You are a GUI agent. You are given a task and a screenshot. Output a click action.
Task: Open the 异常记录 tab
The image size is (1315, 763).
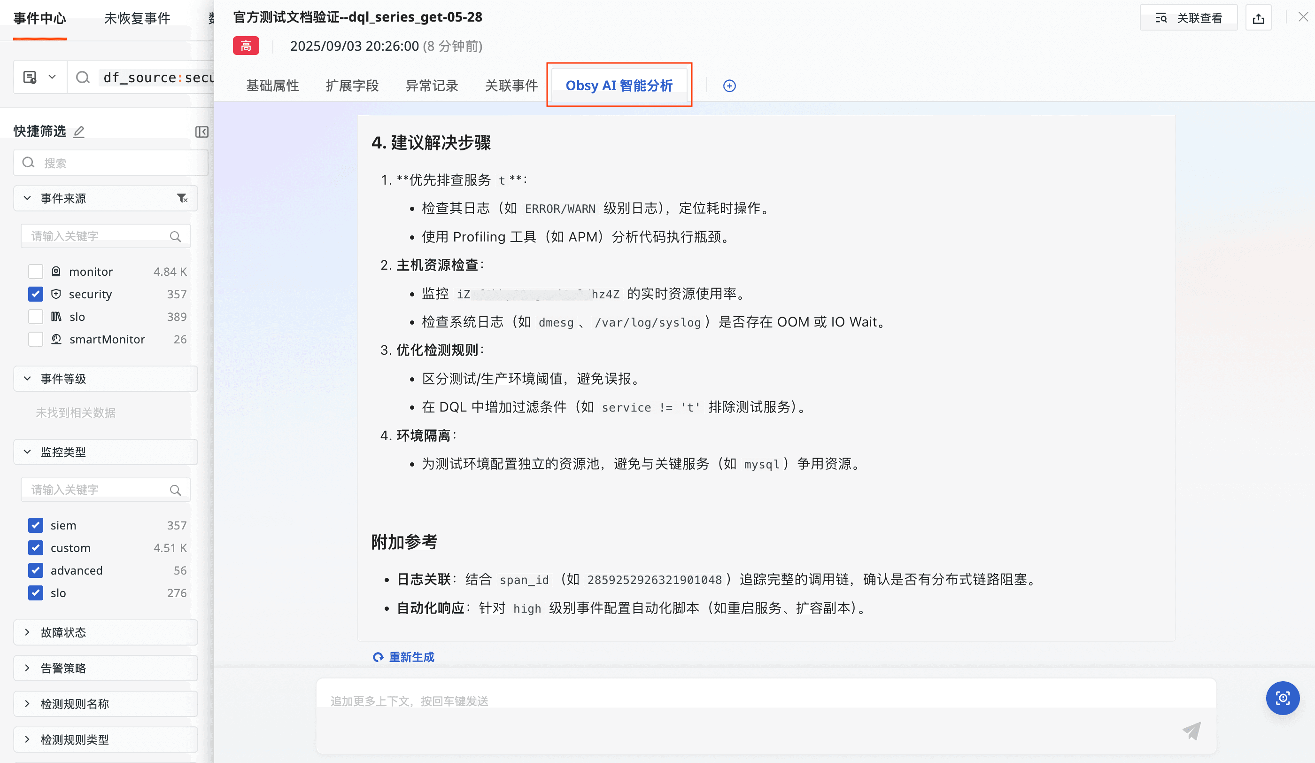(432, 86)
